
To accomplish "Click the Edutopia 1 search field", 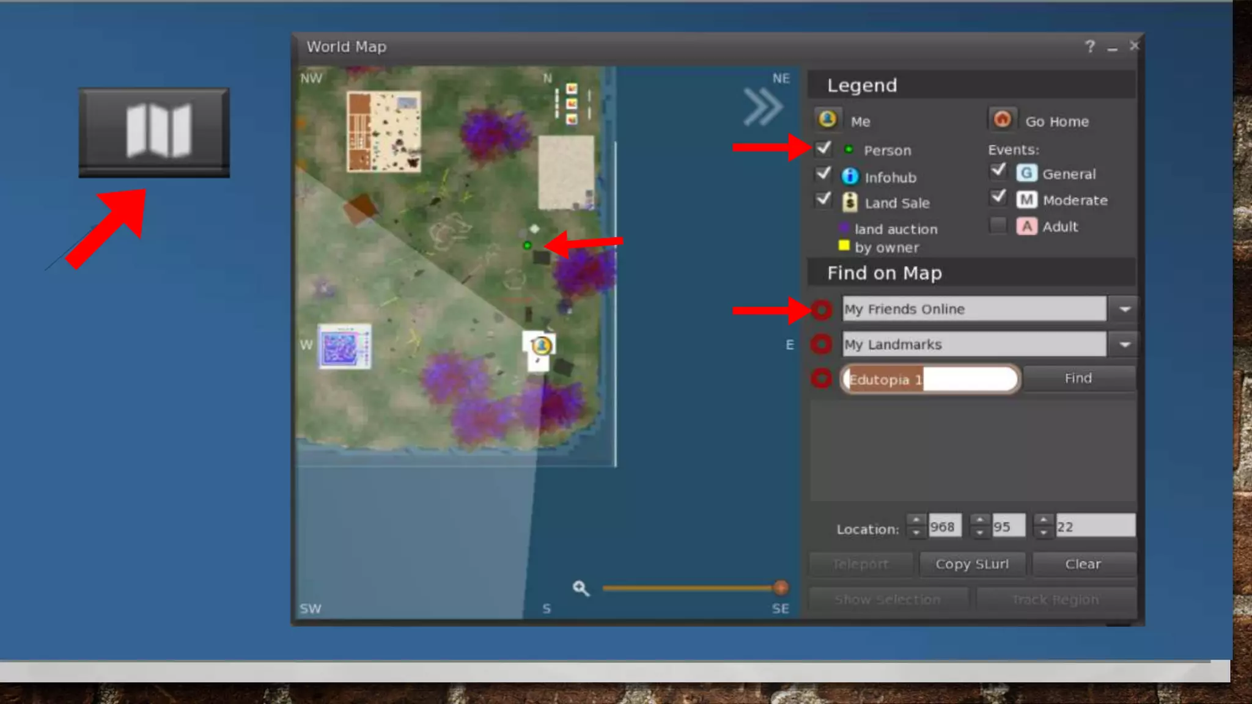I will coord(929,380).
